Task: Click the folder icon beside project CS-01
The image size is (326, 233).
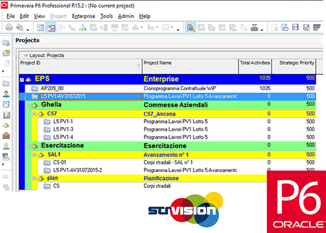Action: tap(47, 163)
